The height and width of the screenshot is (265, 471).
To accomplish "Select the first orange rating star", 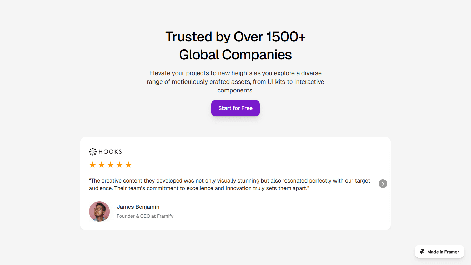I will (92, 165).
